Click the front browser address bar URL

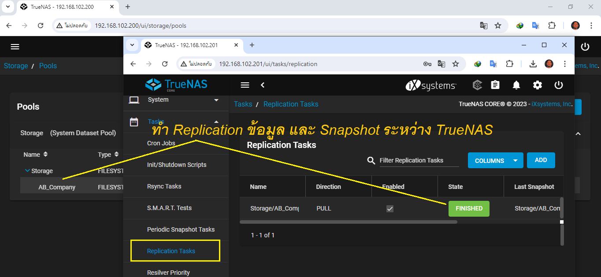pyautogui.click(x=268, y=64)
